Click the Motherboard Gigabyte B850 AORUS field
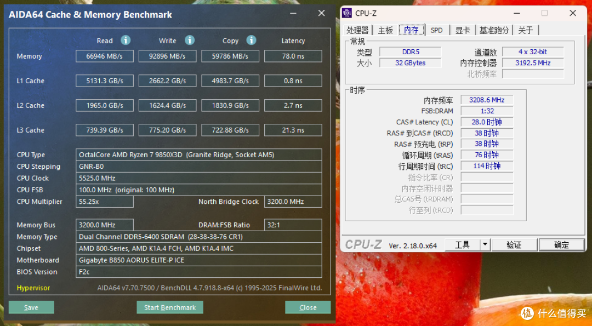The image size is (592, 326). coord(199,260)
